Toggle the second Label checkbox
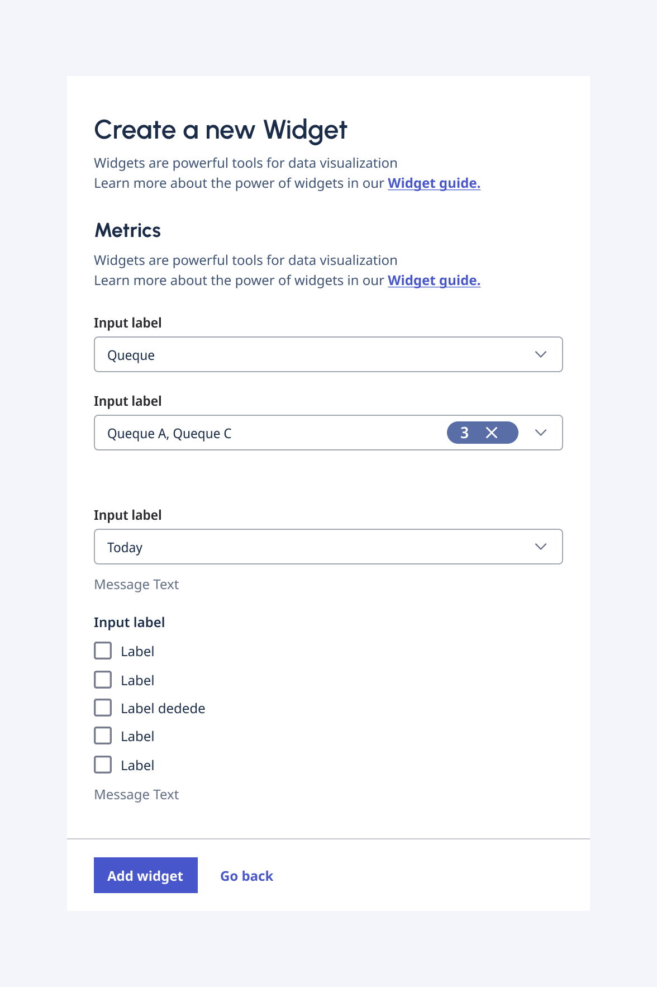 click(103, 680)
